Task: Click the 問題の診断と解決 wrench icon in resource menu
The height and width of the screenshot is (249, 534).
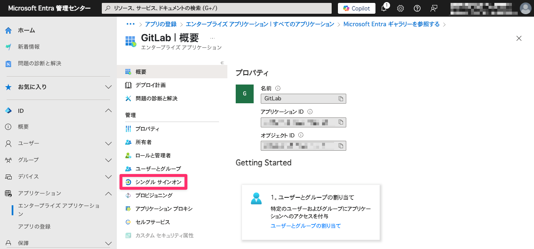Action: [x=128, y=98]
